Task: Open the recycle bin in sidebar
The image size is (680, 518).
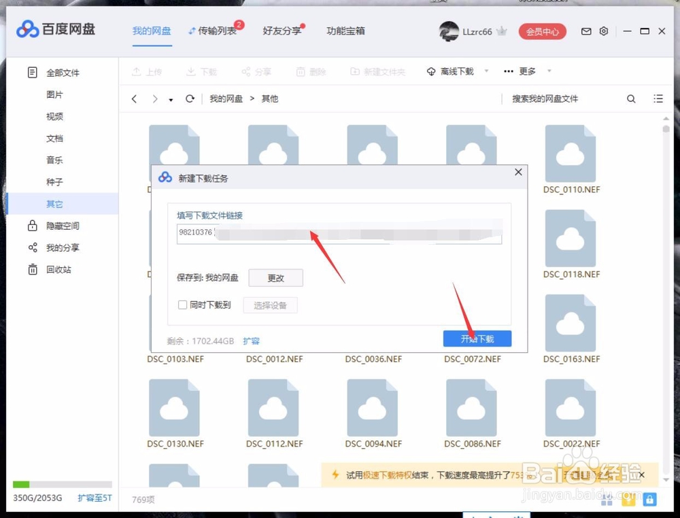Action: pyautogui.click(x=49, y=270)
